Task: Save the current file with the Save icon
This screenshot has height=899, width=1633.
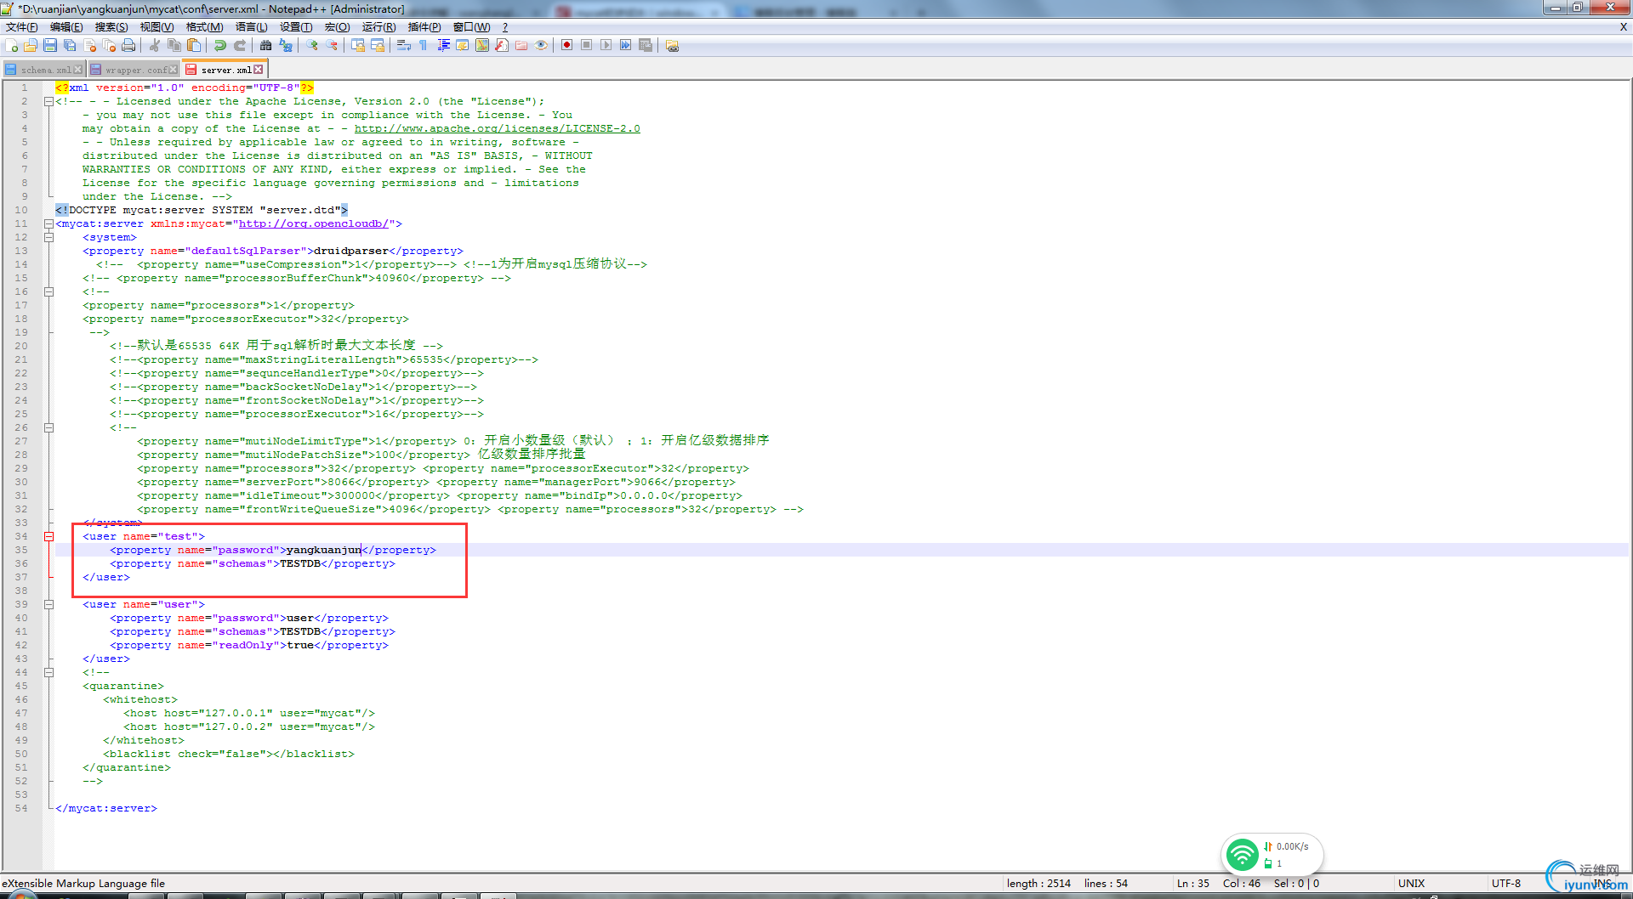Action: click(50, 45)
